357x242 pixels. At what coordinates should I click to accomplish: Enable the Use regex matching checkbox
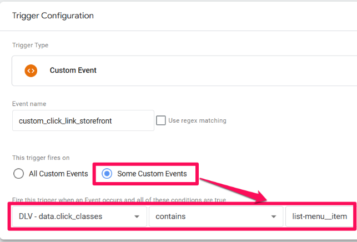[161, 120]
